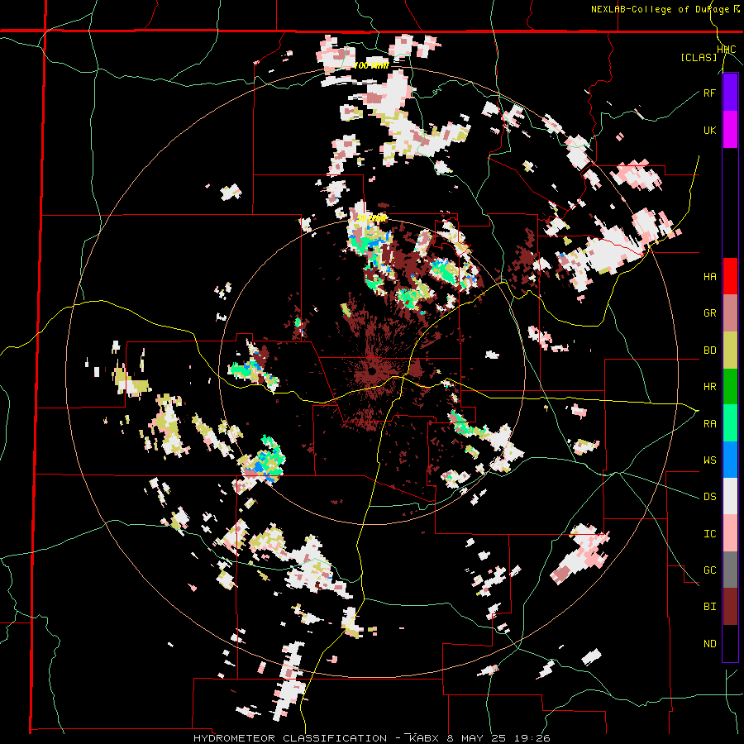This screenshot has height=744, width=744.
Task: Click the IC legend label
Action: coord(709,534)
